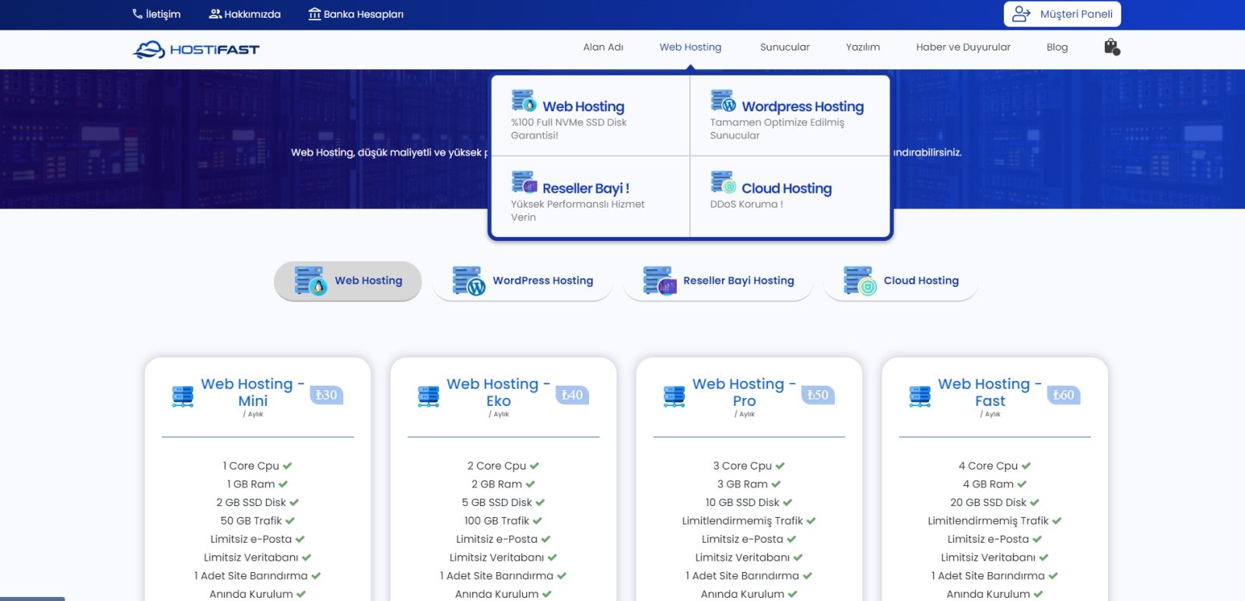Click the ₺30 price badge

click(x=327, y=395)
